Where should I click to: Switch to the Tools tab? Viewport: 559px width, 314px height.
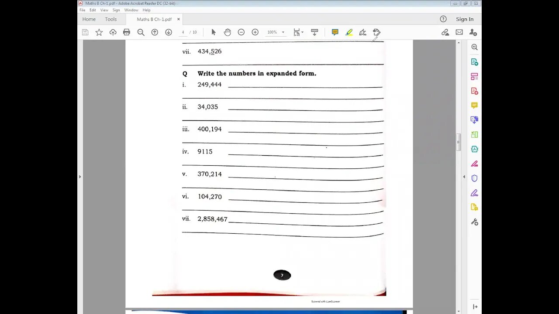pos(111,19)
